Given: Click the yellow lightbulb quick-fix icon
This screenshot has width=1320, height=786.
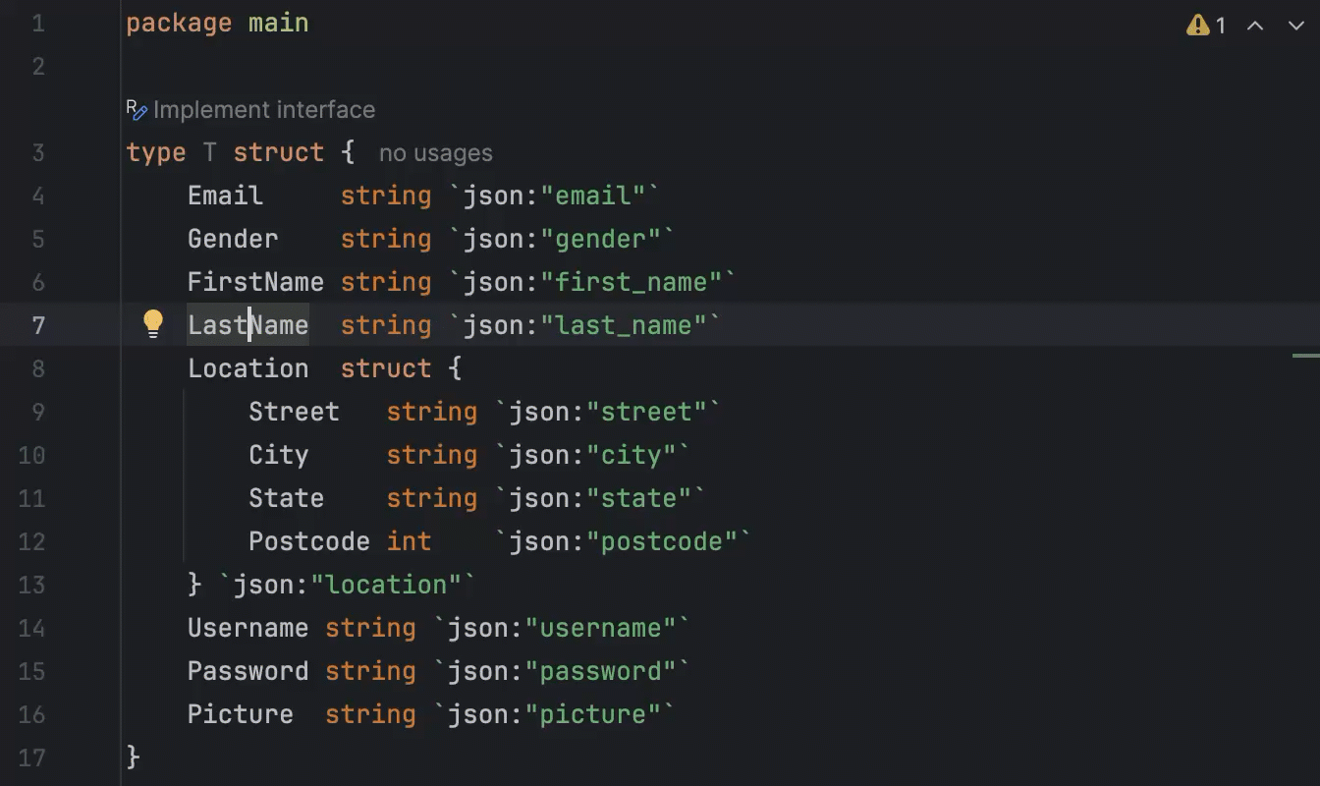Looking at the screenshot, I should (153, 323).
